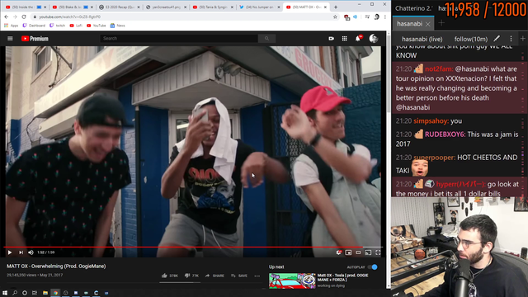Open the YouTube hamburger guide menu
This screenshot has height=297, width=528.
[x=10, y=39]
